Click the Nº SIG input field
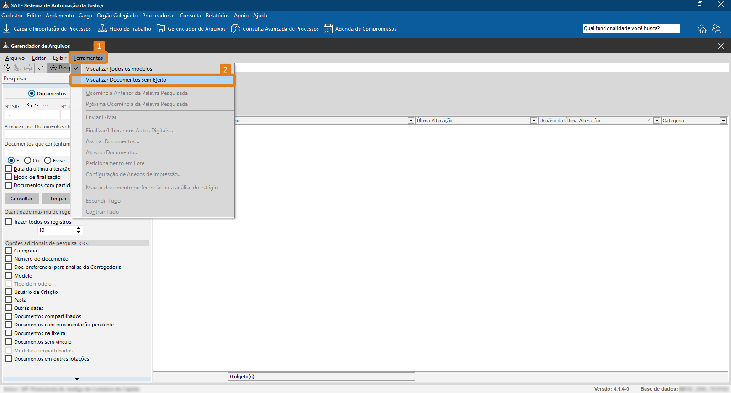731x393 pixels. [x=32, y=115]
